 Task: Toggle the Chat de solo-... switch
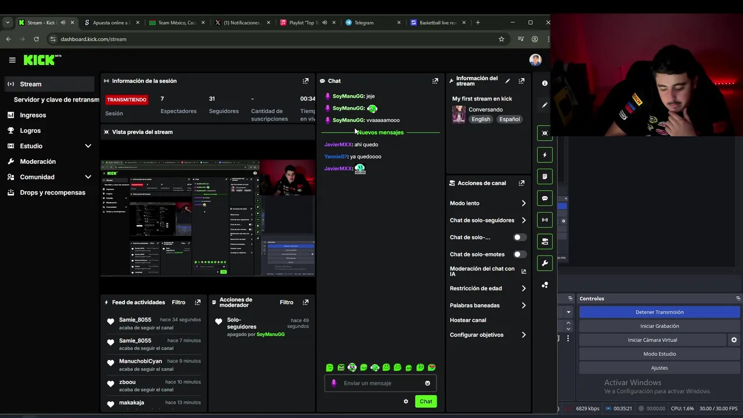pyautogui.click(x=520, y=237)
